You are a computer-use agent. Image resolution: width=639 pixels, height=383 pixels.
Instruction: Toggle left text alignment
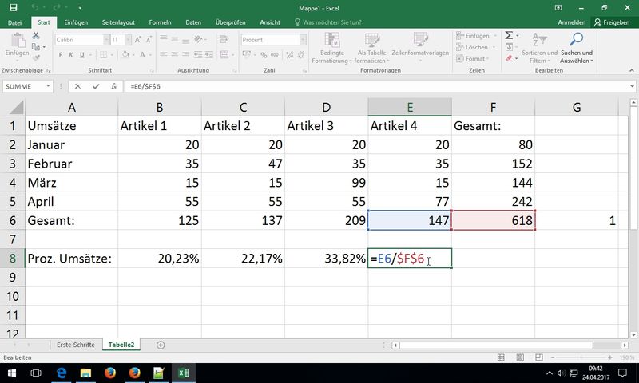[164, 54]
